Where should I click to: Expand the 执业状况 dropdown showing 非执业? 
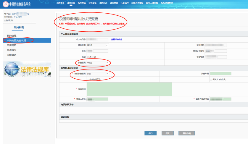click(x=98, y=63)
